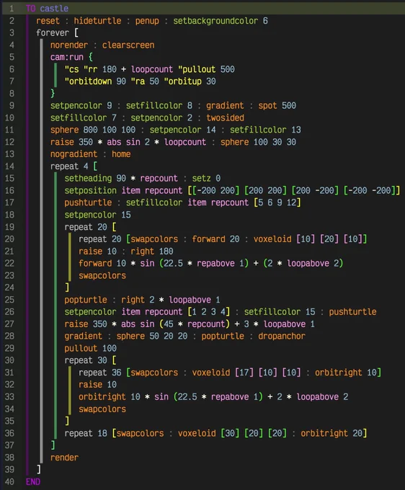Image resolution: width=405 pixels, height=490 pixels.
Task: Click "(45 * repcount)" on line 27
Action: (x=195, y=324)
